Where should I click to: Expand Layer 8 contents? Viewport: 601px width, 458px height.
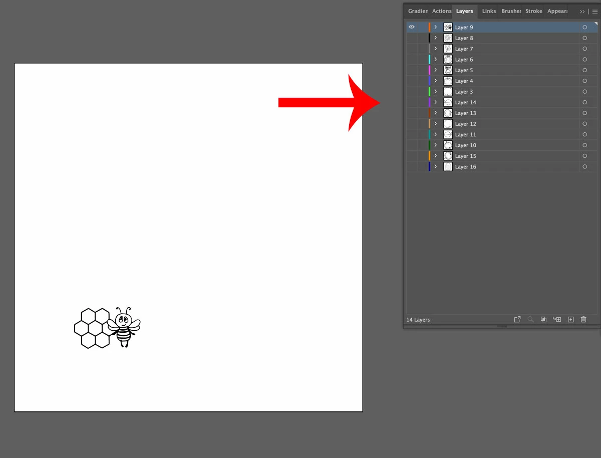point(436,38)
